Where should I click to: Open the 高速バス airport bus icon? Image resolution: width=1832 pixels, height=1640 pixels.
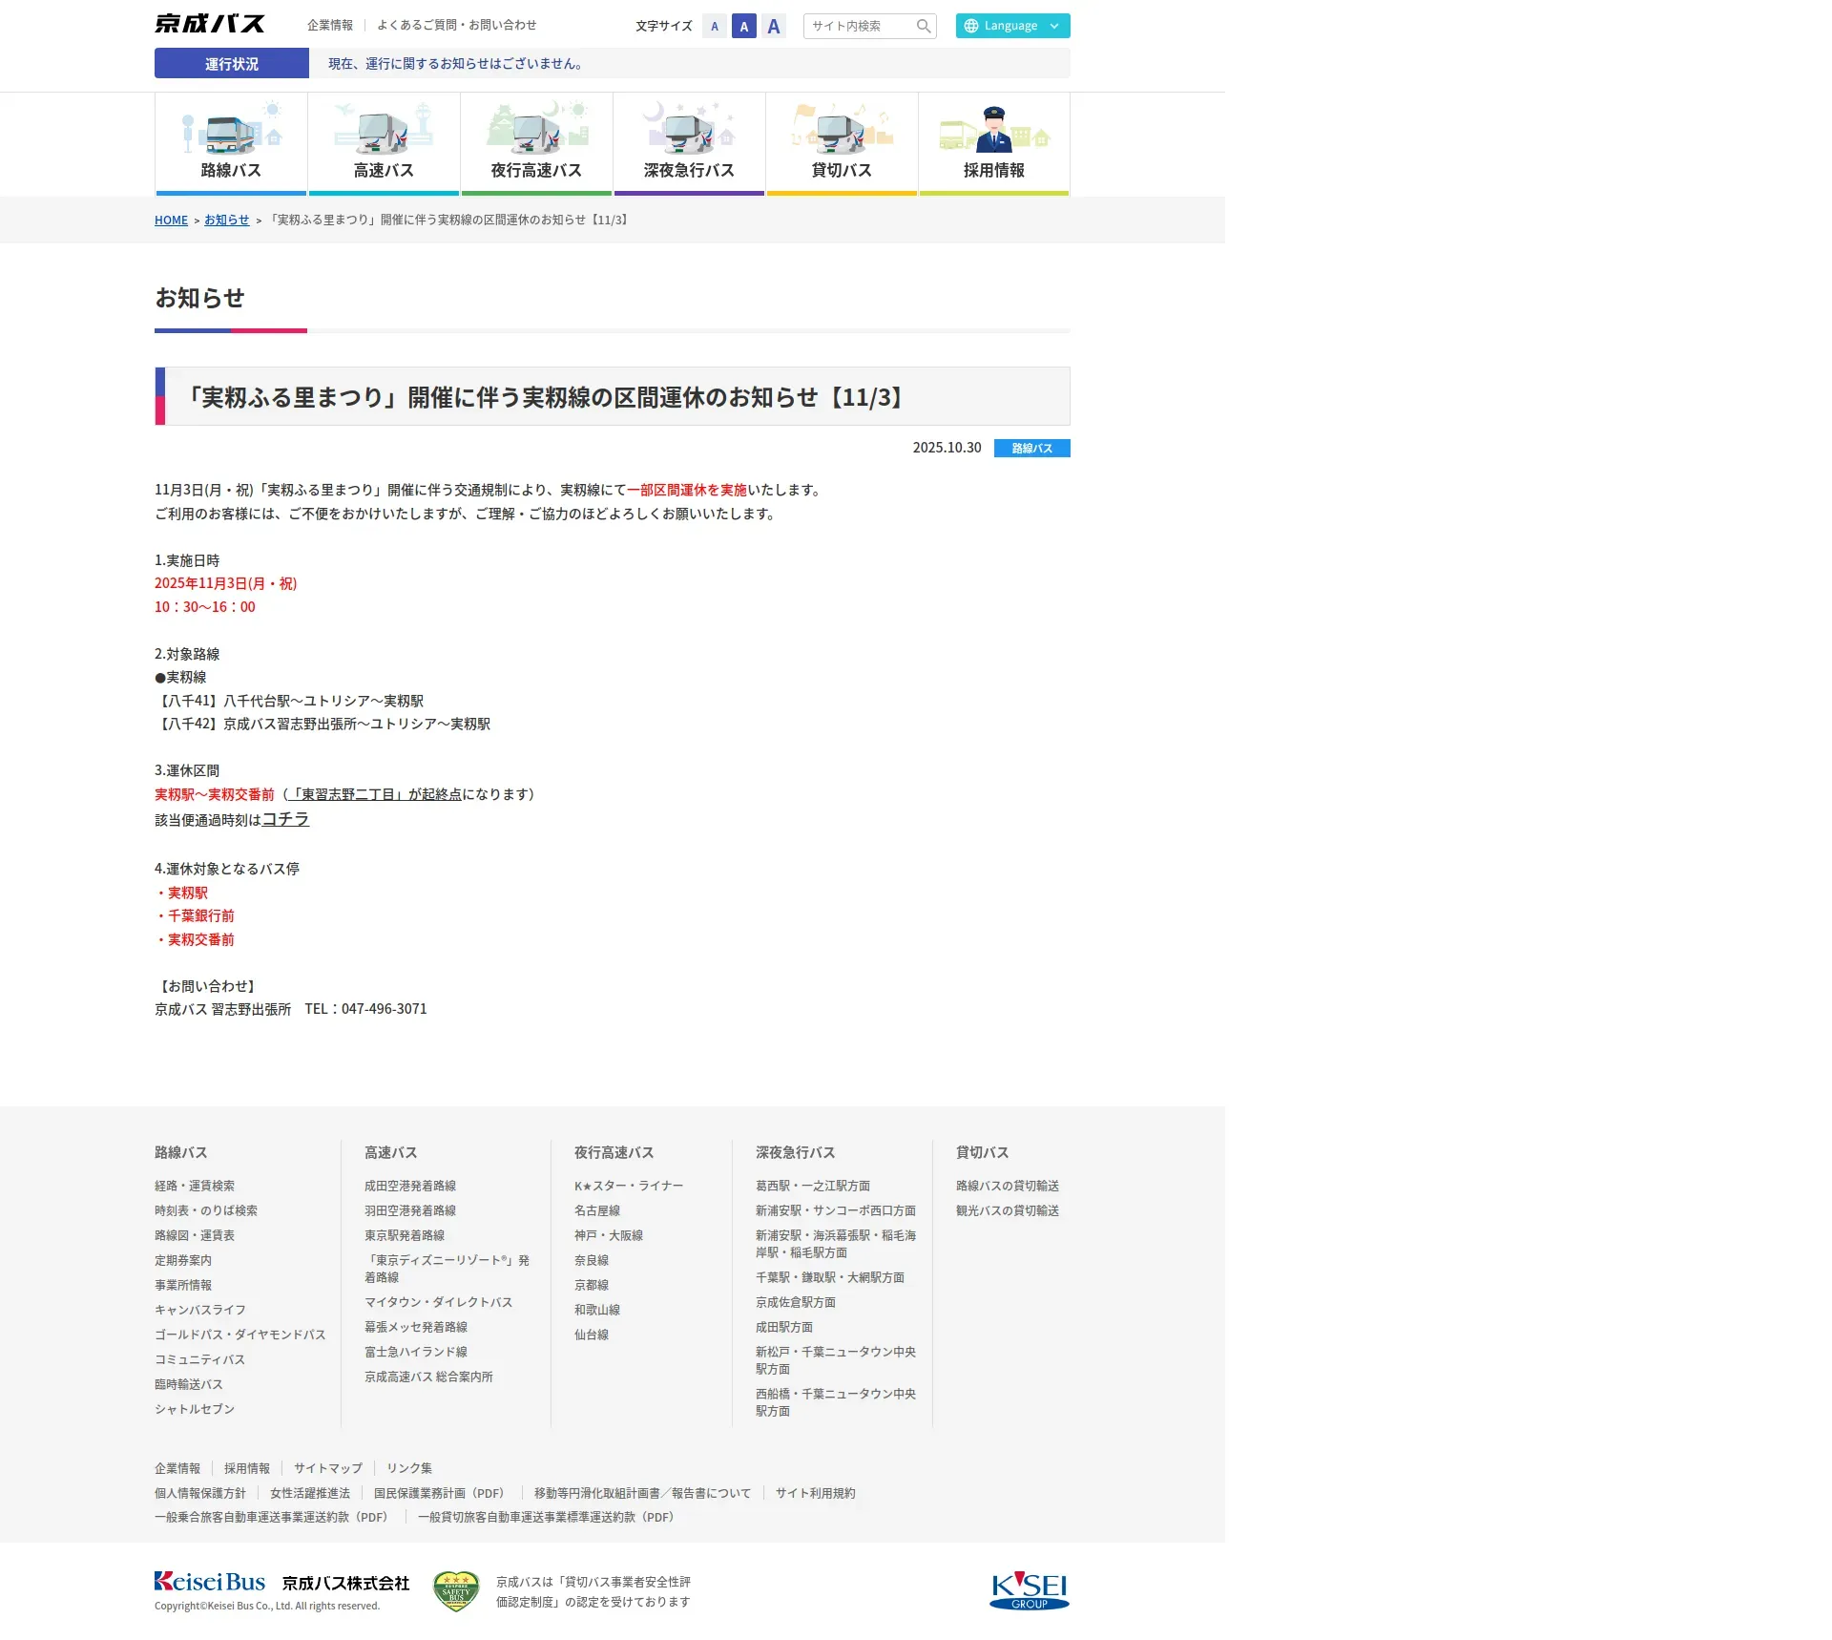[384, 133]
